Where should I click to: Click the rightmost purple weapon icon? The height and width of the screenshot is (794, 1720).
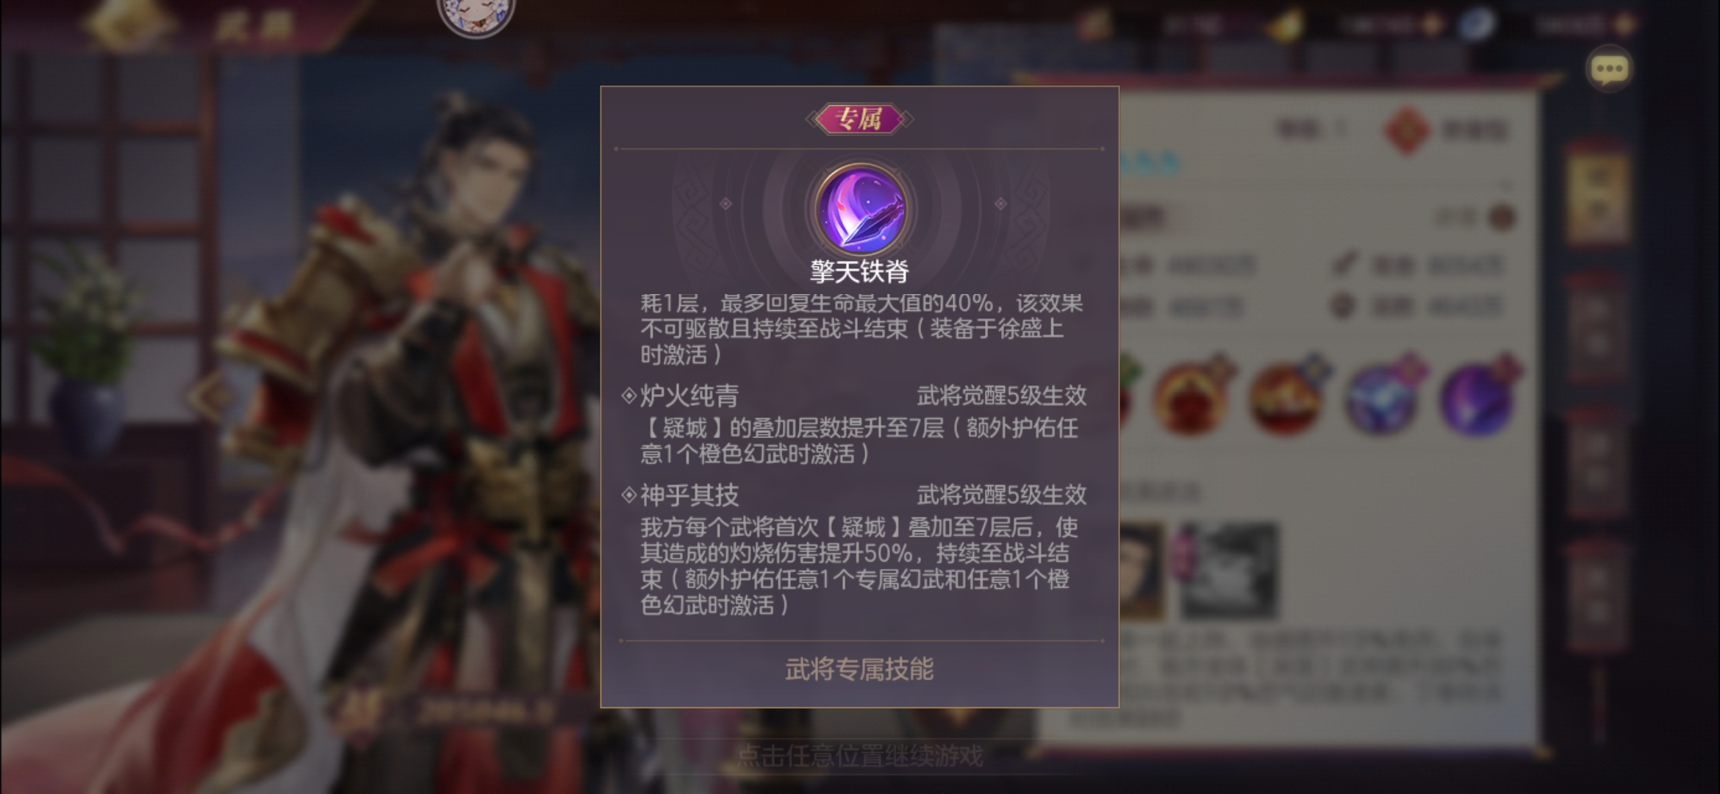click(1479, 397)
